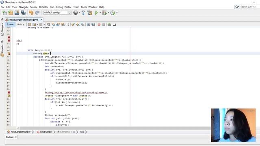This screenshot has width=260, height=146.
Task: Click the nxt breadcrumb item
Action: tap(82, 132)
